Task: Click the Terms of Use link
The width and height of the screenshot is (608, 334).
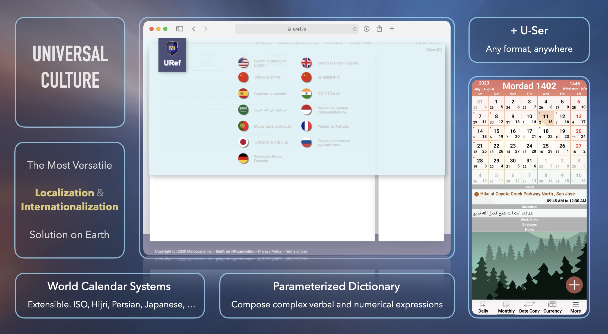Action: pyautogui.click(x=296, y=251)
